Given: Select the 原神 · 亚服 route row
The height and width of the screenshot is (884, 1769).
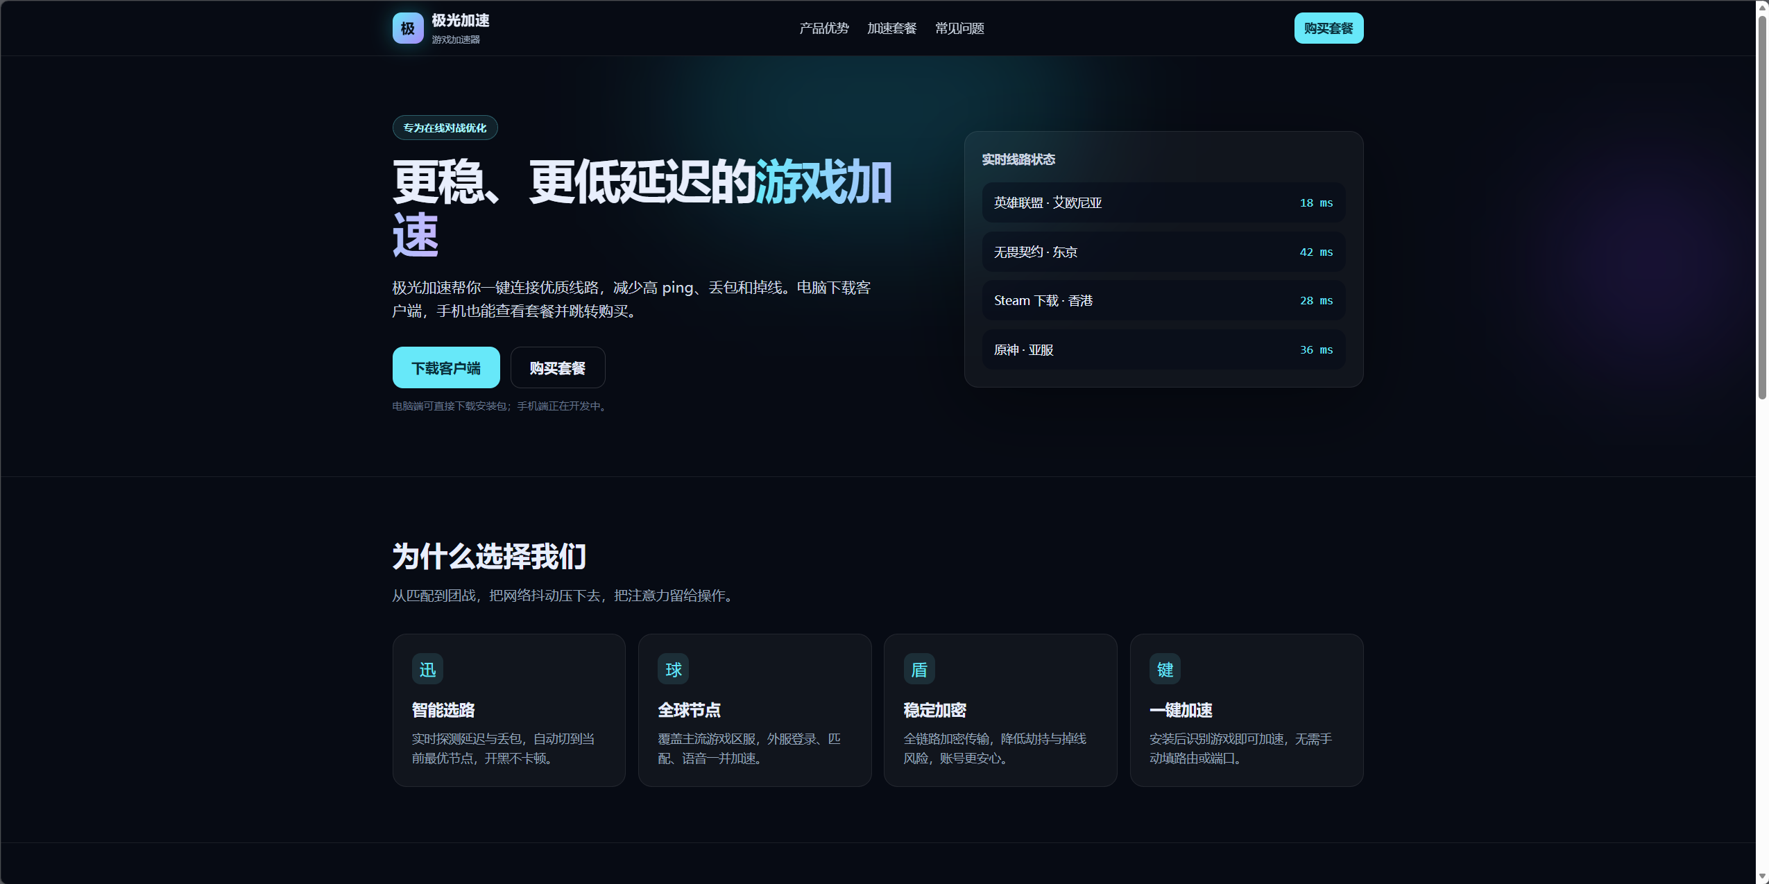Looking at the screenshot, I should pos(1163,349).
